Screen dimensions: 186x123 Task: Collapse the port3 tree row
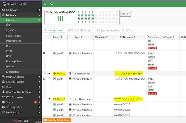[44, 53]
